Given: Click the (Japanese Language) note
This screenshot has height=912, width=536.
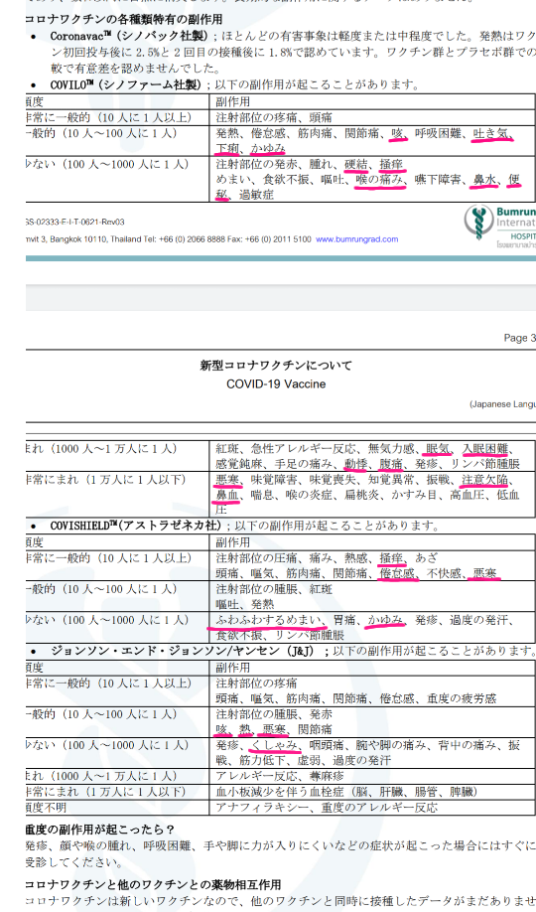Looking at the screenshot, I should 503,403.
